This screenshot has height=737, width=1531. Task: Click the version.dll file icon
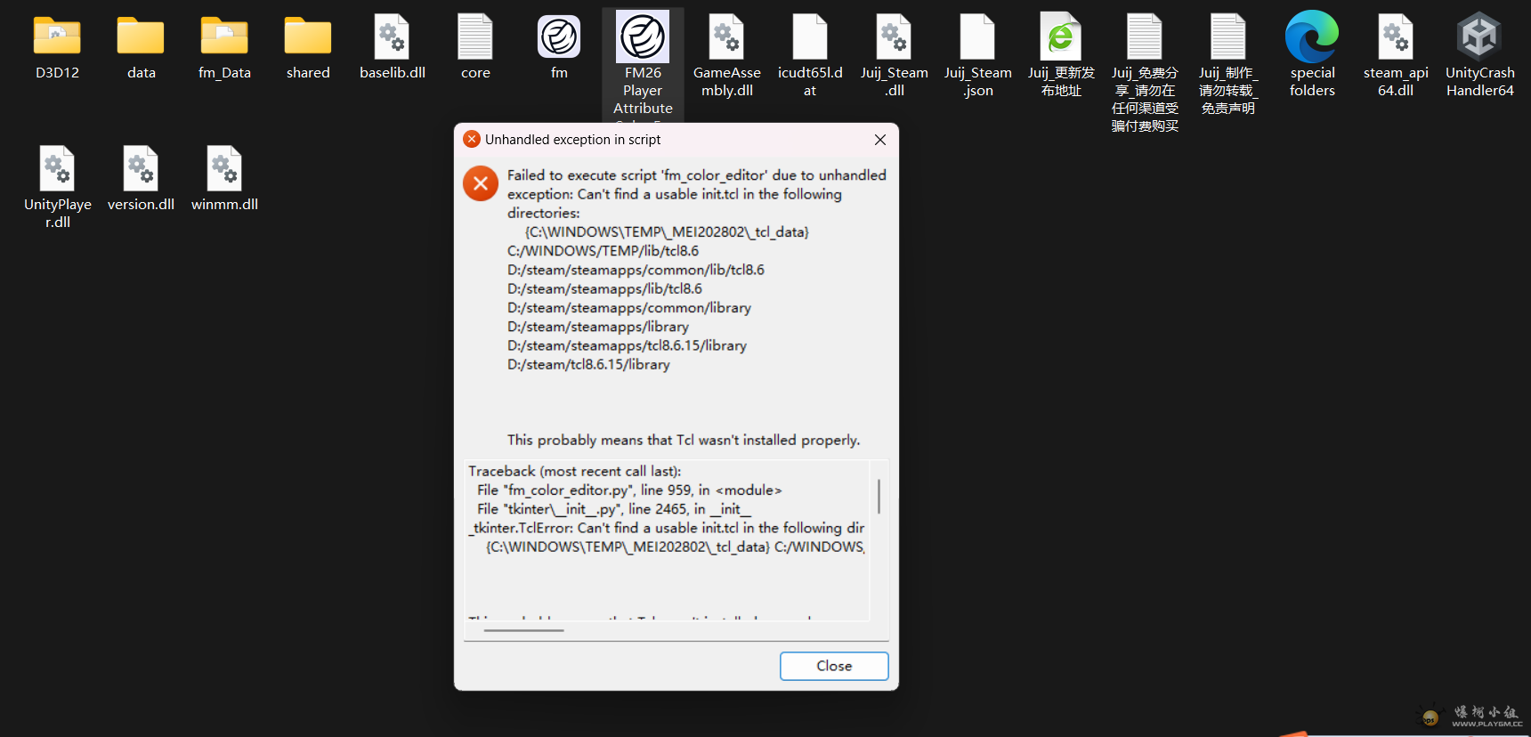(x=141, y=169)
